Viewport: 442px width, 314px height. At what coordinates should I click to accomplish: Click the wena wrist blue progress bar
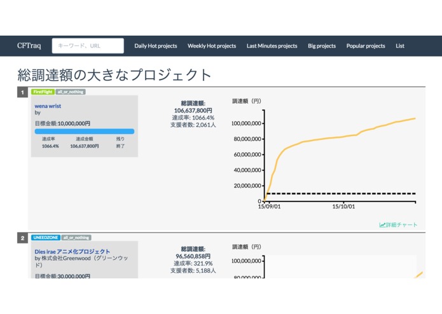point(85,131)
